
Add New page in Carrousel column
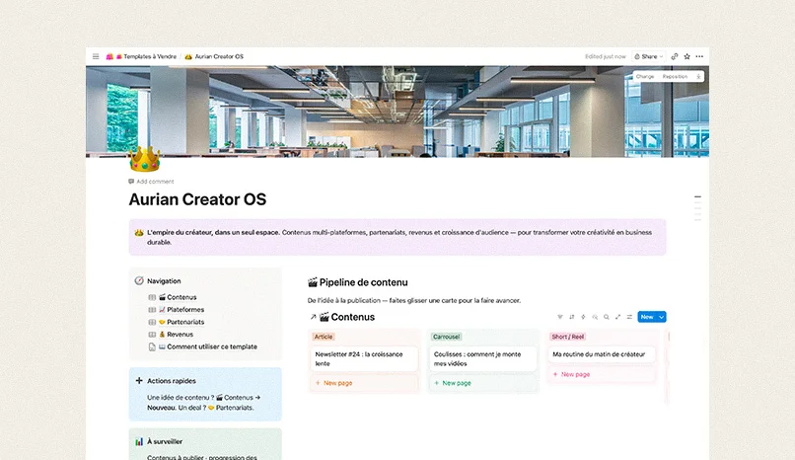[483, 383]
